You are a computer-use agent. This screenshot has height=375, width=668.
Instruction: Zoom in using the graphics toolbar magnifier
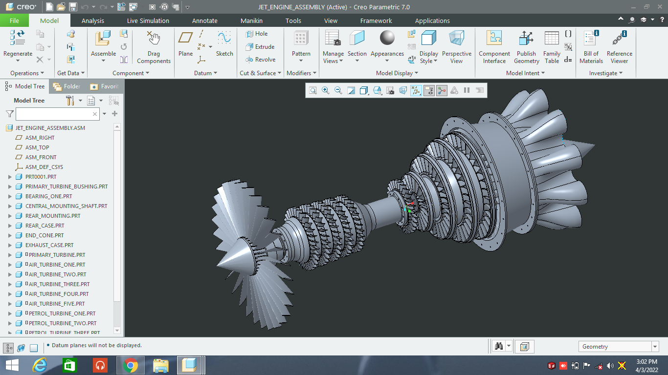(x=326, y=90)
